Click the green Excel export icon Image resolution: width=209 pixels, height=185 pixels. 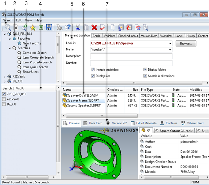pos(41,28)
